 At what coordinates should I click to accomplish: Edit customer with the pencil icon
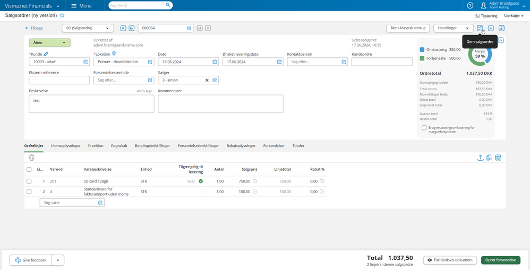pos(46,54)
